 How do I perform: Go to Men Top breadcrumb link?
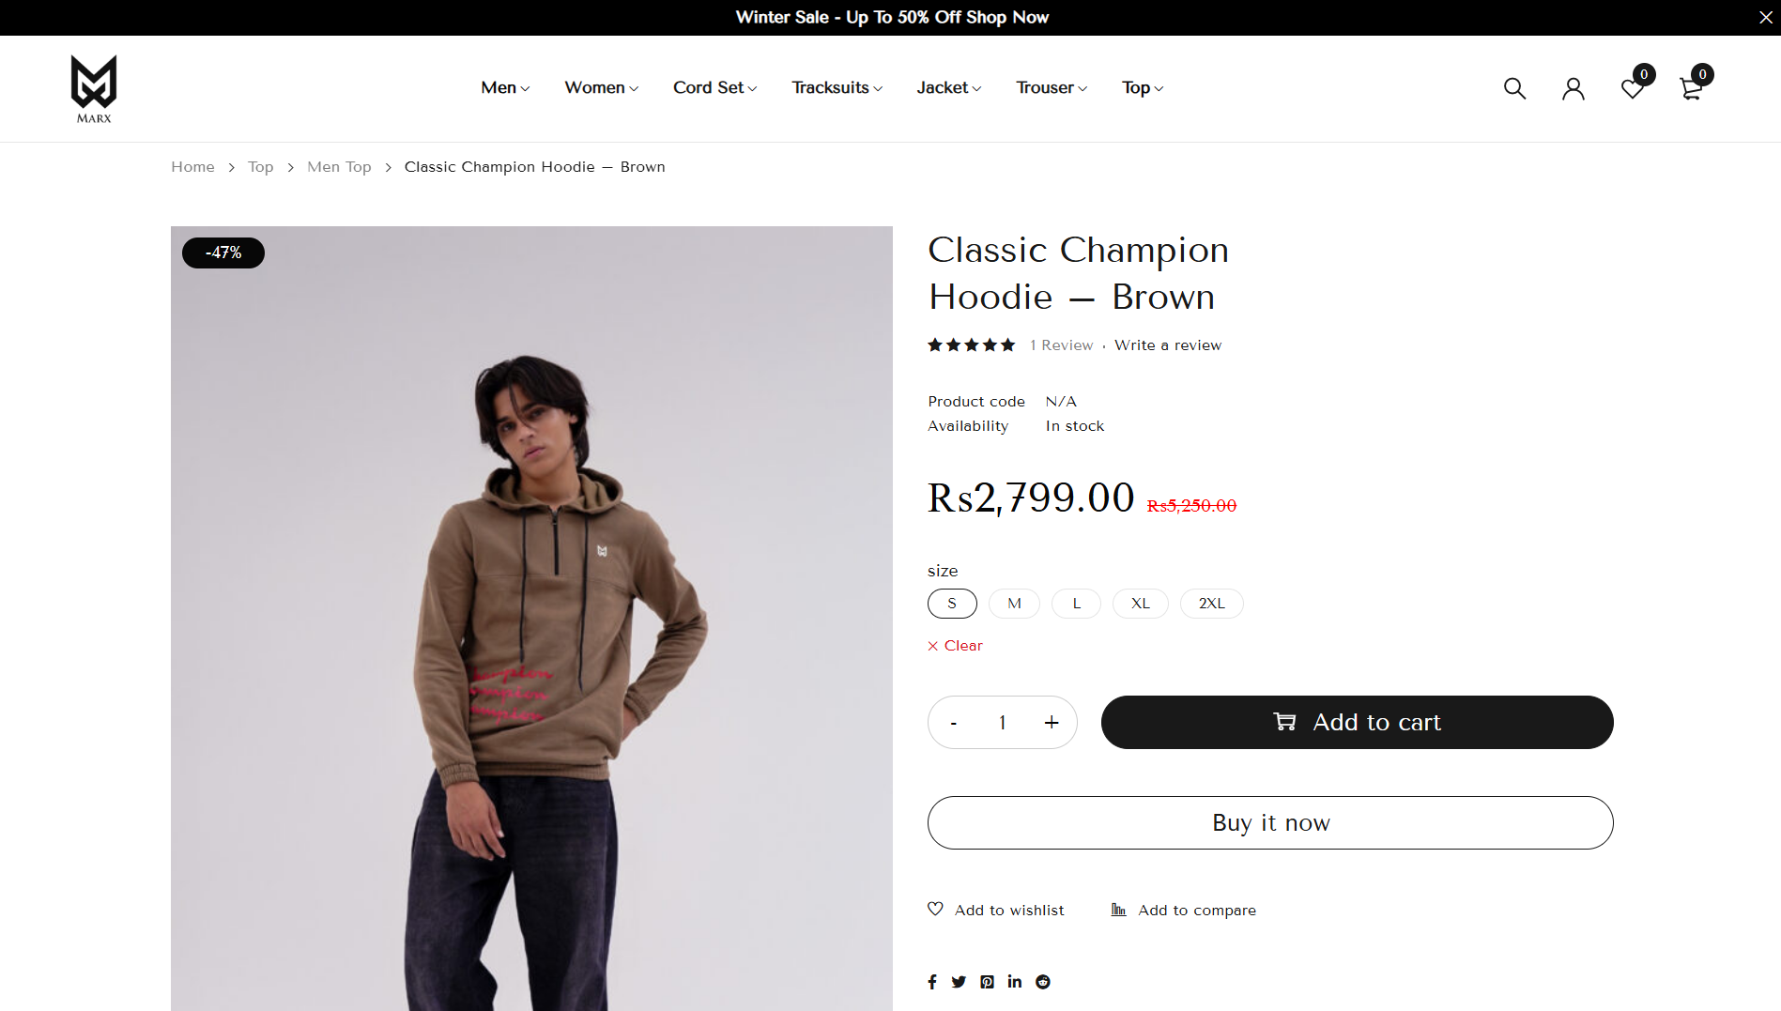(x=339, y=167)
